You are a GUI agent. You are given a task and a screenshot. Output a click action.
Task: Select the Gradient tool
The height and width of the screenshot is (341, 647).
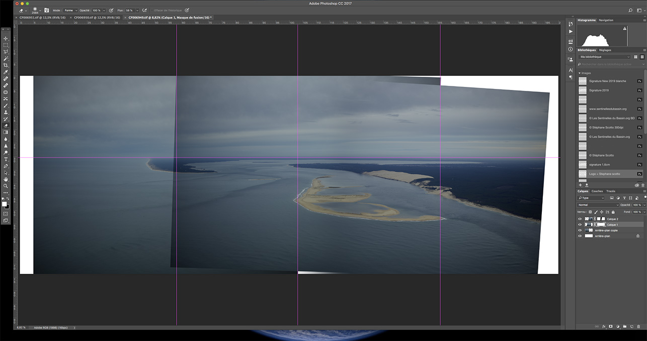(6, 132)
